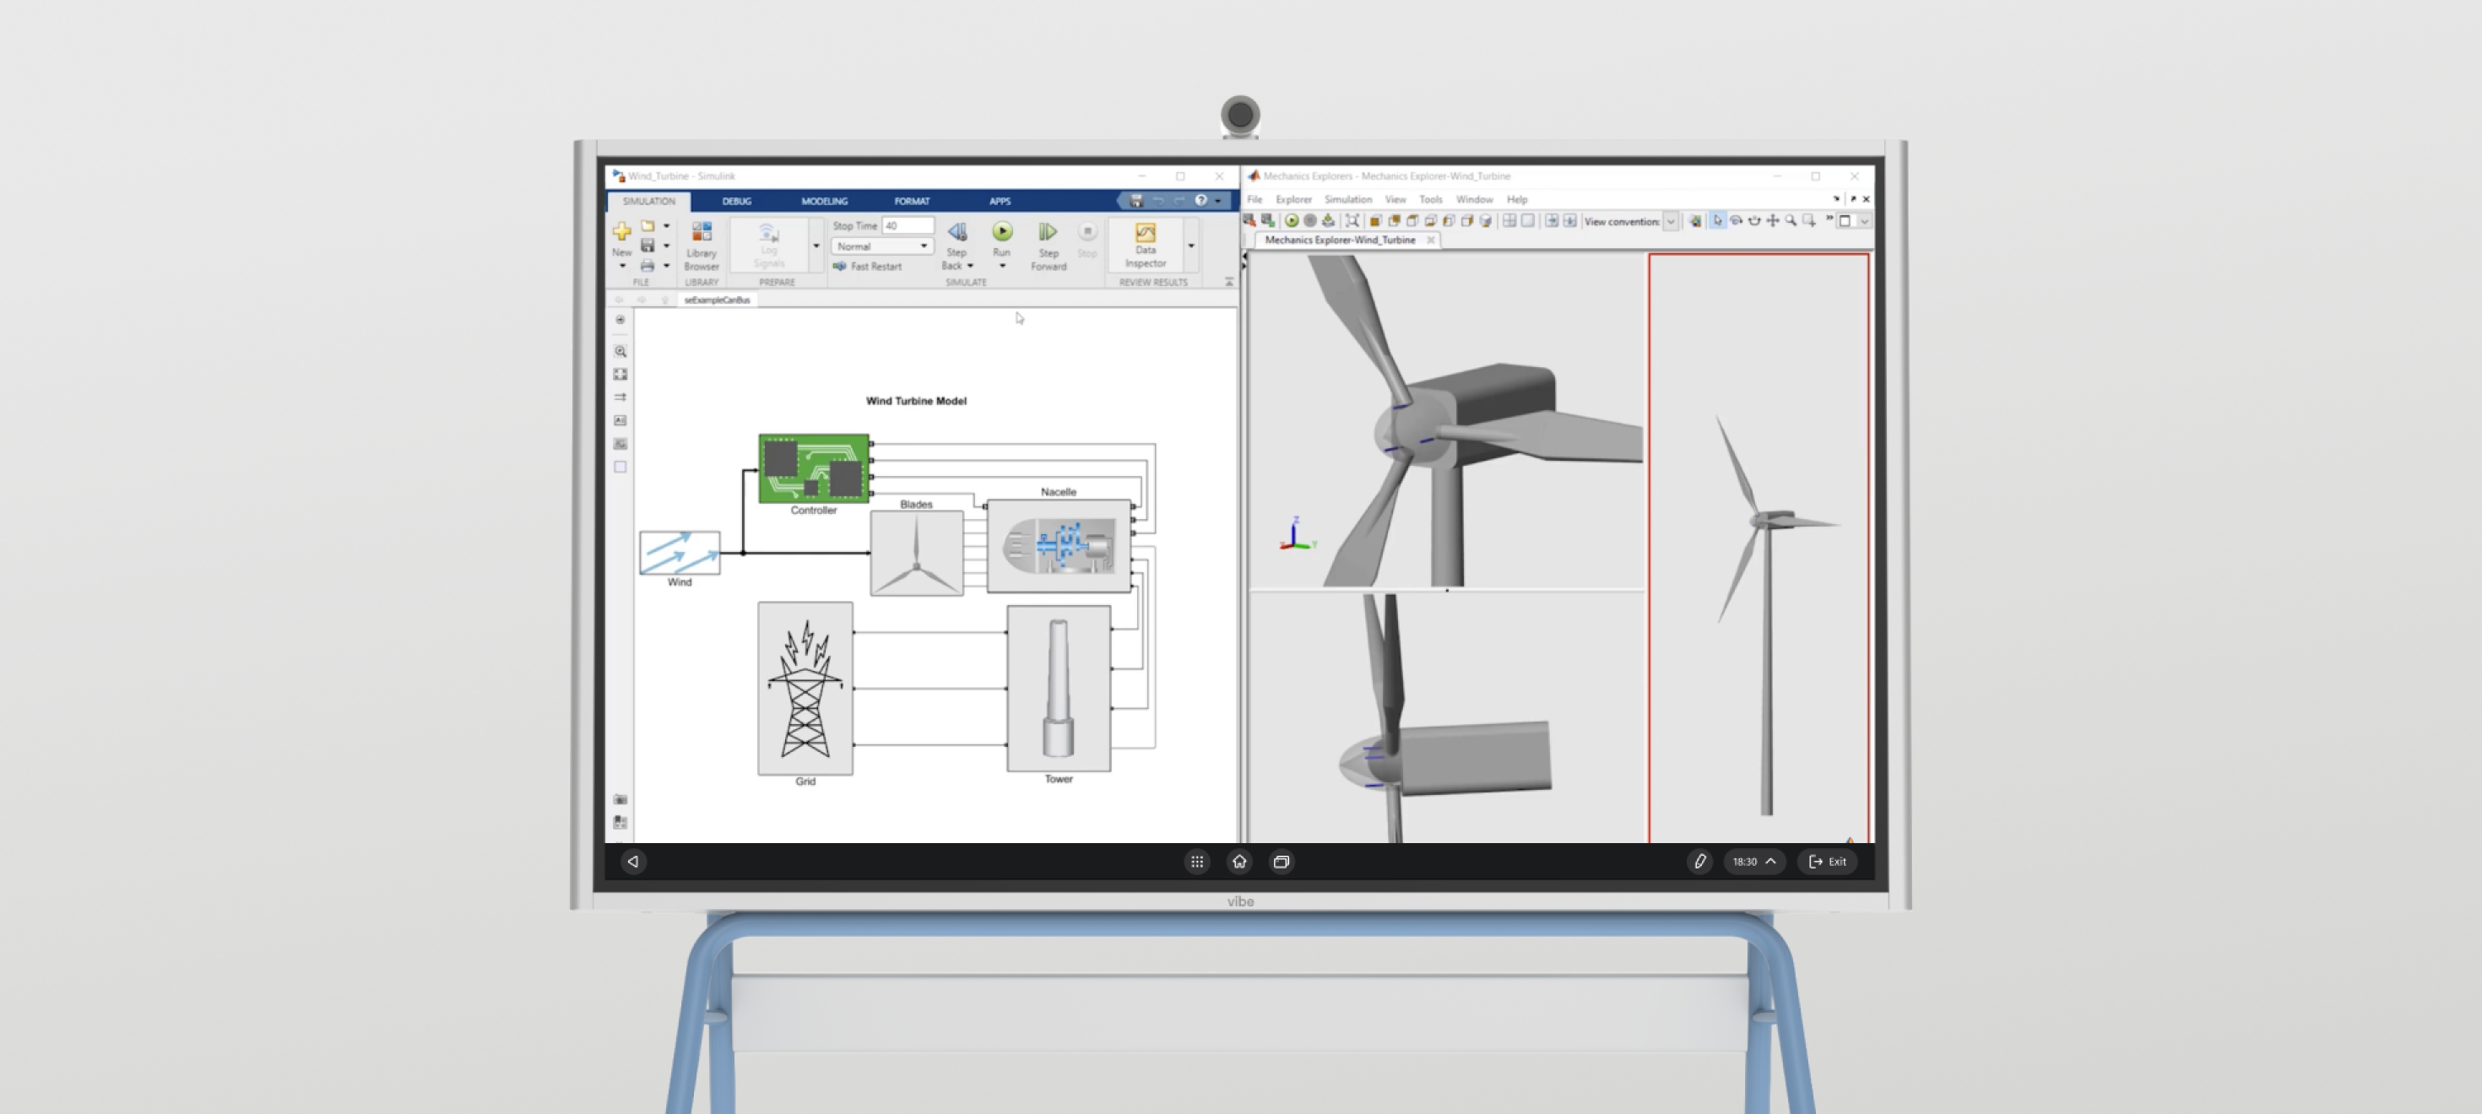
Task: Open the Simulation menu in Mechanics Explorer
Action: 1347,199
